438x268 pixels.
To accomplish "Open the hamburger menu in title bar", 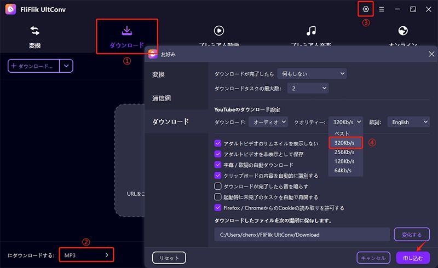I will click(x=381, y=9).
